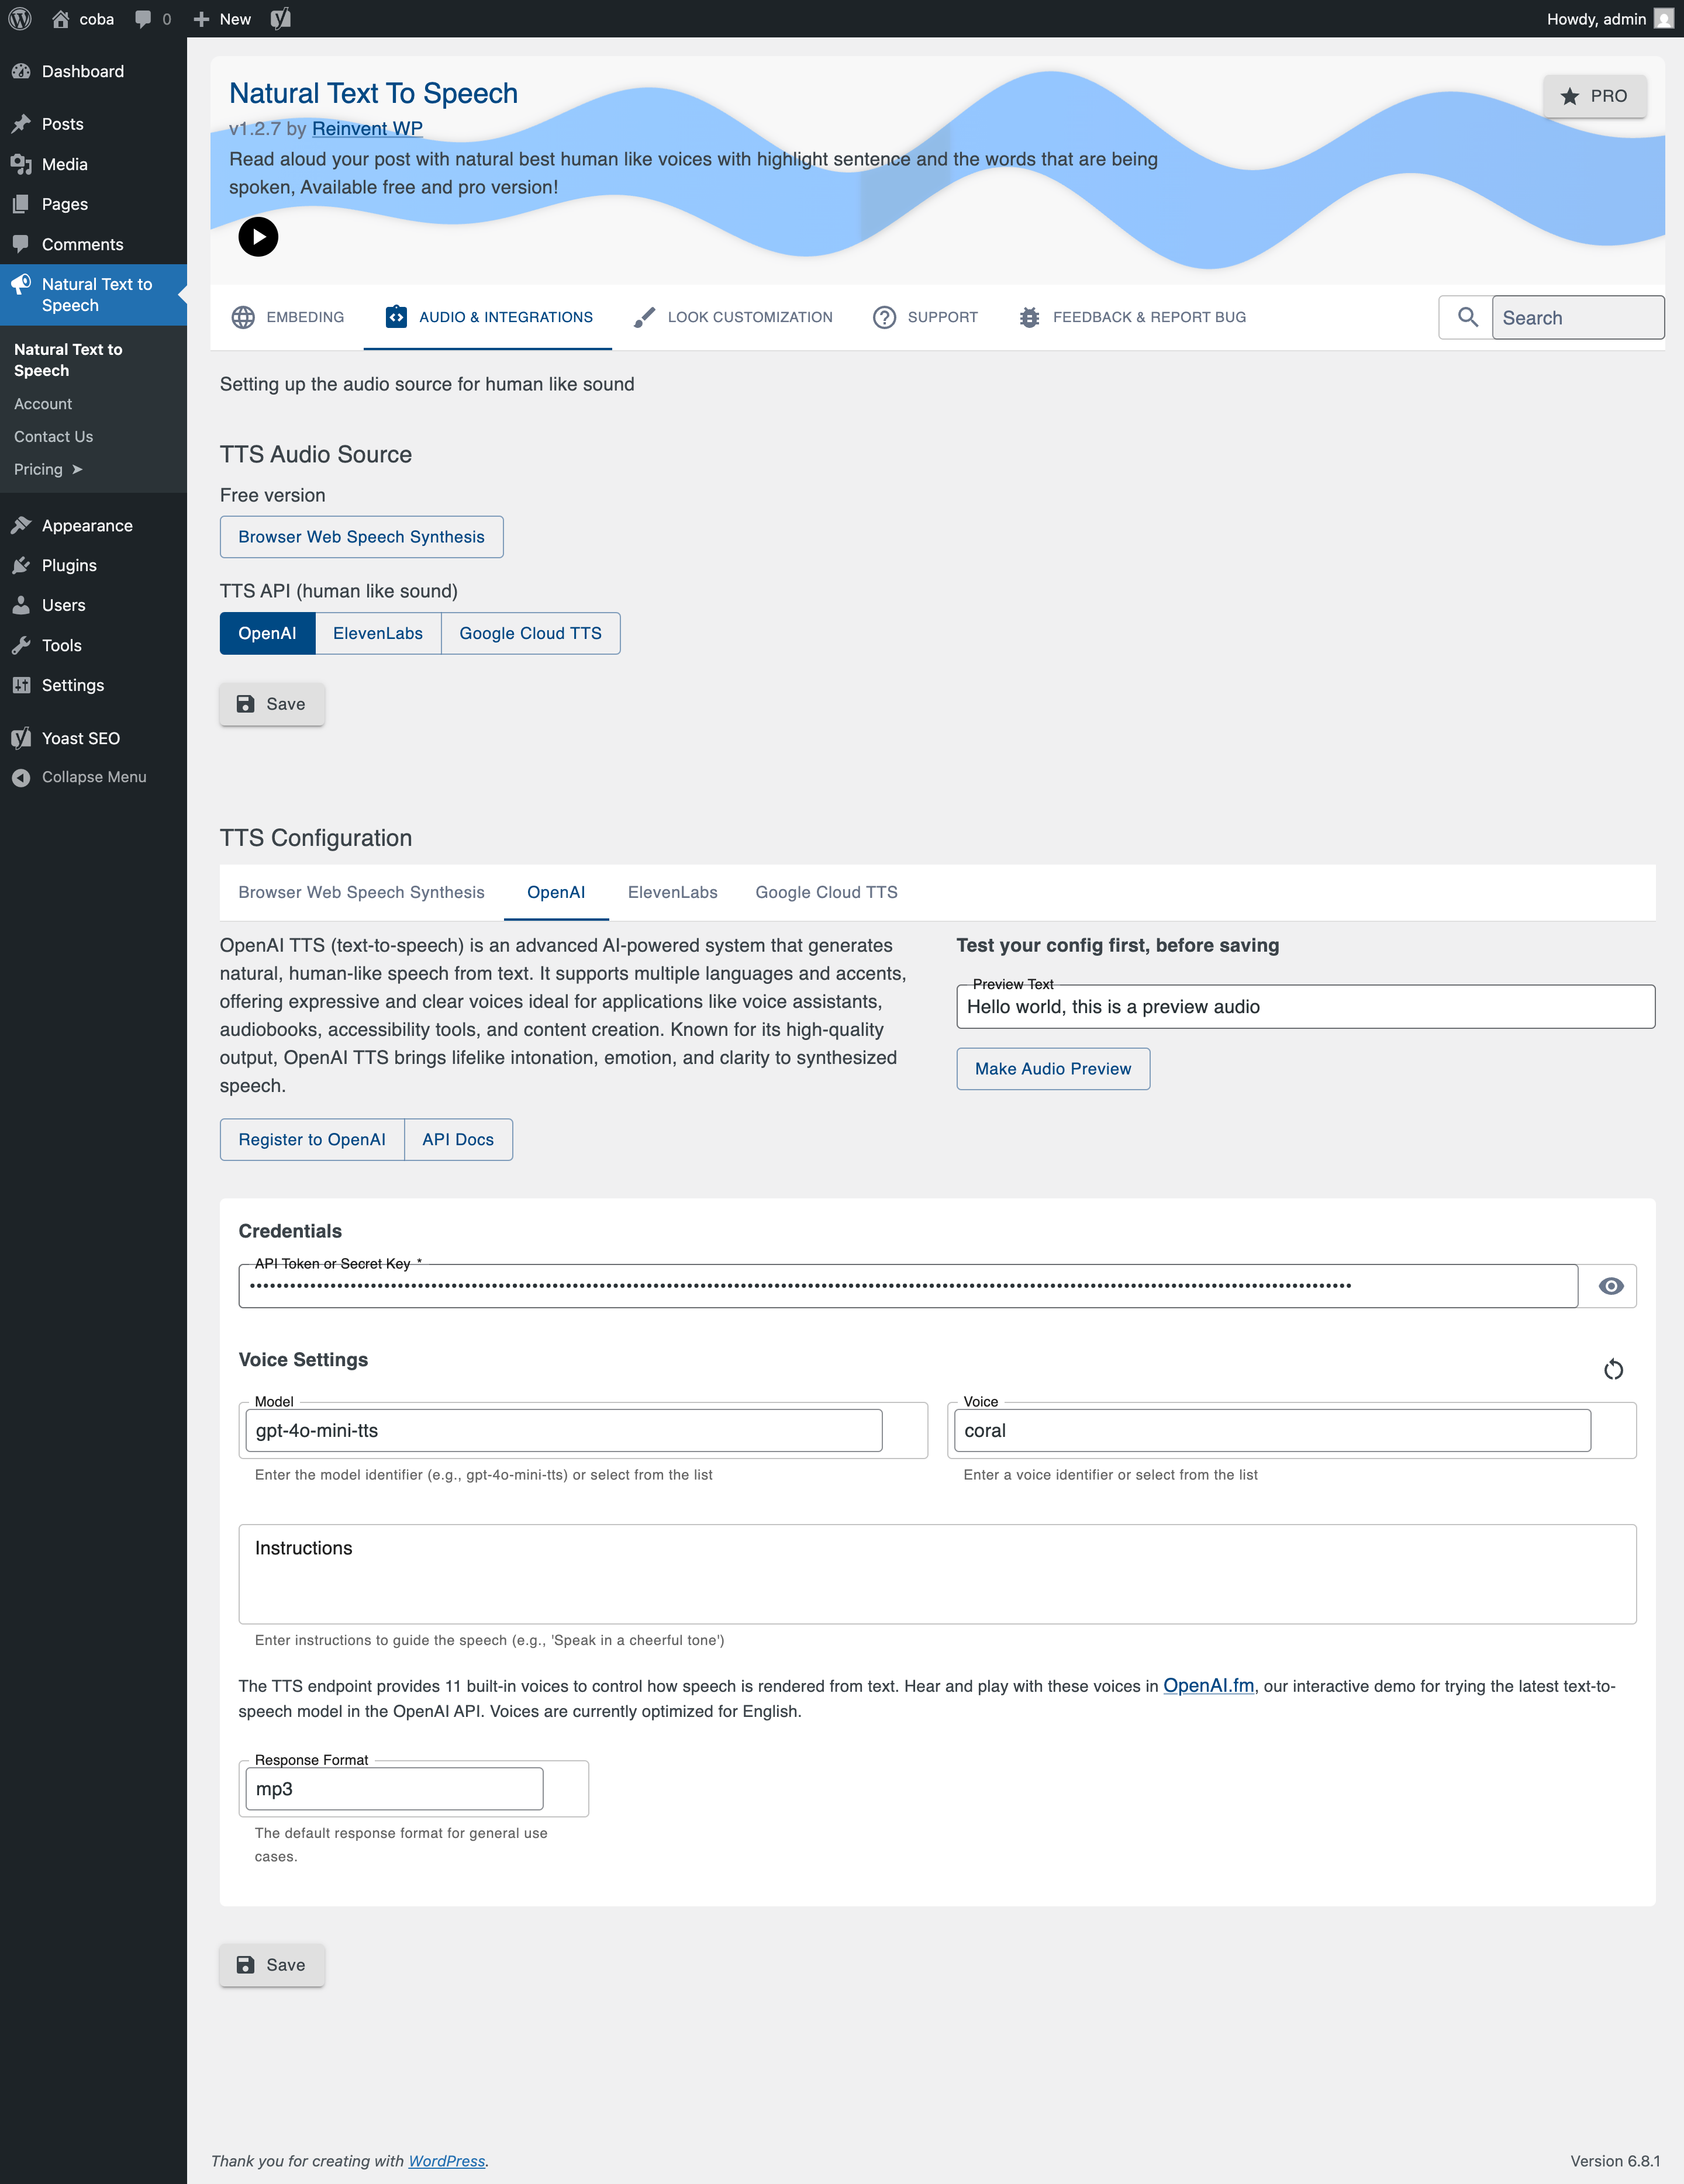Viewport: 1684px width, 2184px height.
Task: Open Browser Web Speech Synthesis configuration tab
Action: (x=361, y=892)
